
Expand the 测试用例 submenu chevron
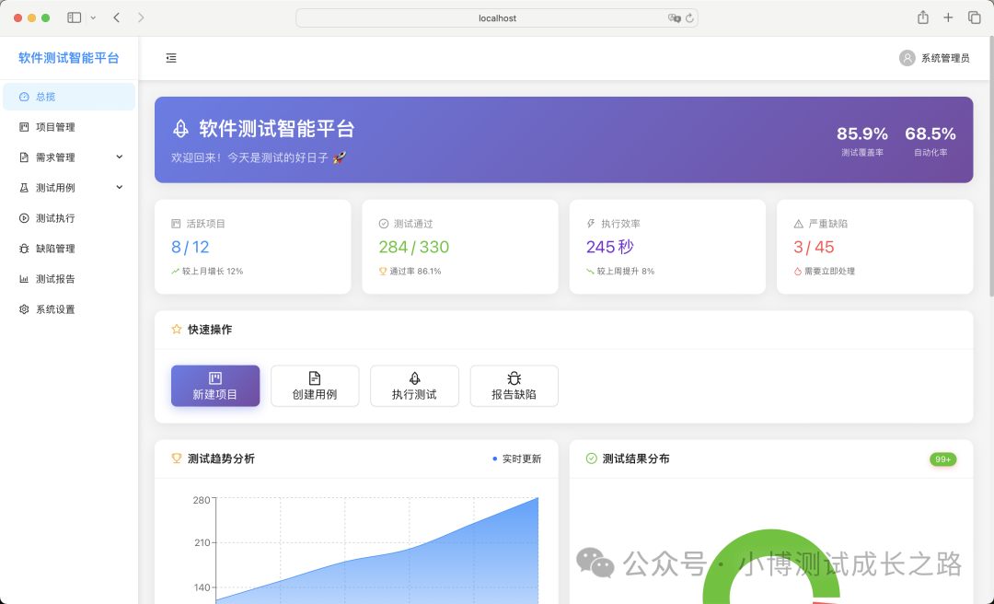click(x=119, y=187)
